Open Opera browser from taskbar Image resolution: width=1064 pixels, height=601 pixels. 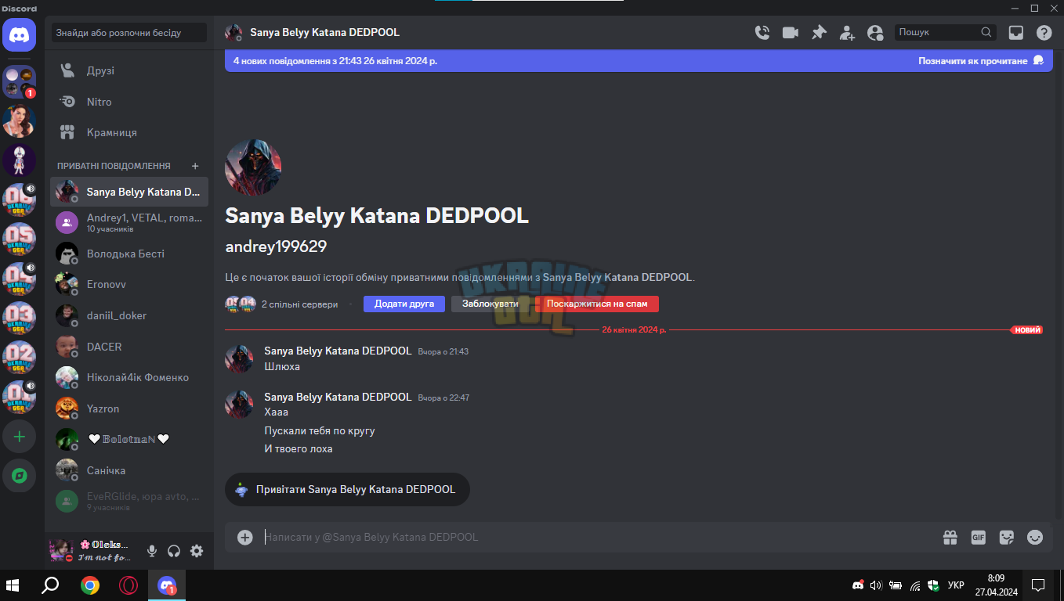[x=128, y=585]
